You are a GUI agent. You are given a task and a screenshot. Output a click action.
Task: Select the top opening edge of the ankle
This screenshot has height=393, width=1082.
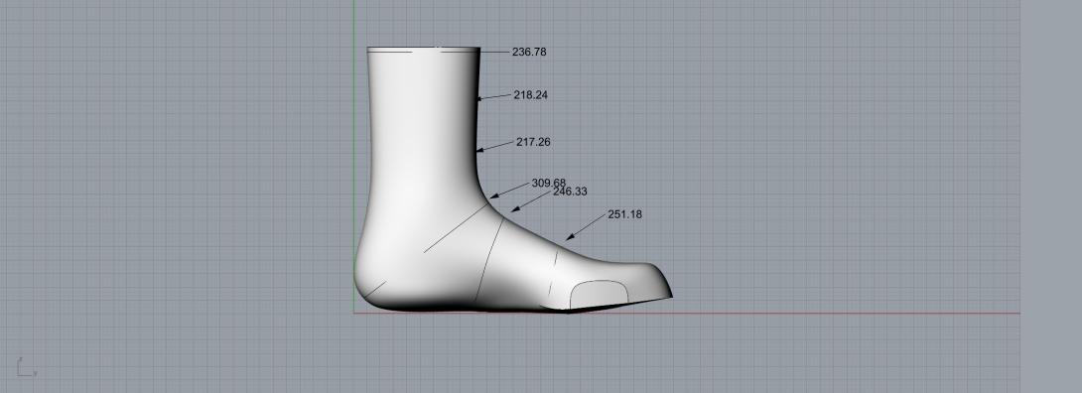click(423, 49)
